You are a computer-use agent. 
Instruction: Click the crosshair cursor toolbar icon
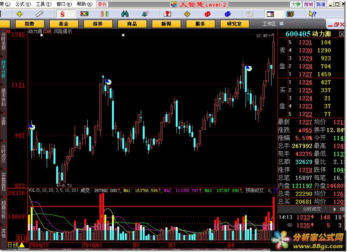coord(20,14)
